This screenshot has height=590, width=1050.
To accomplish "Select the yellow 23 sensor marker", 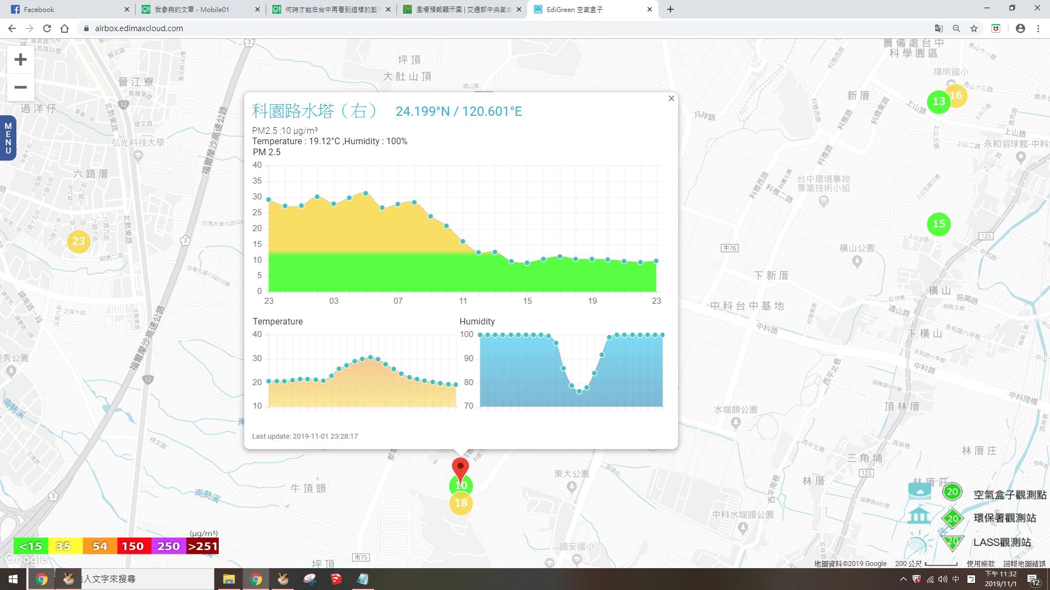I will coord(79,241).
